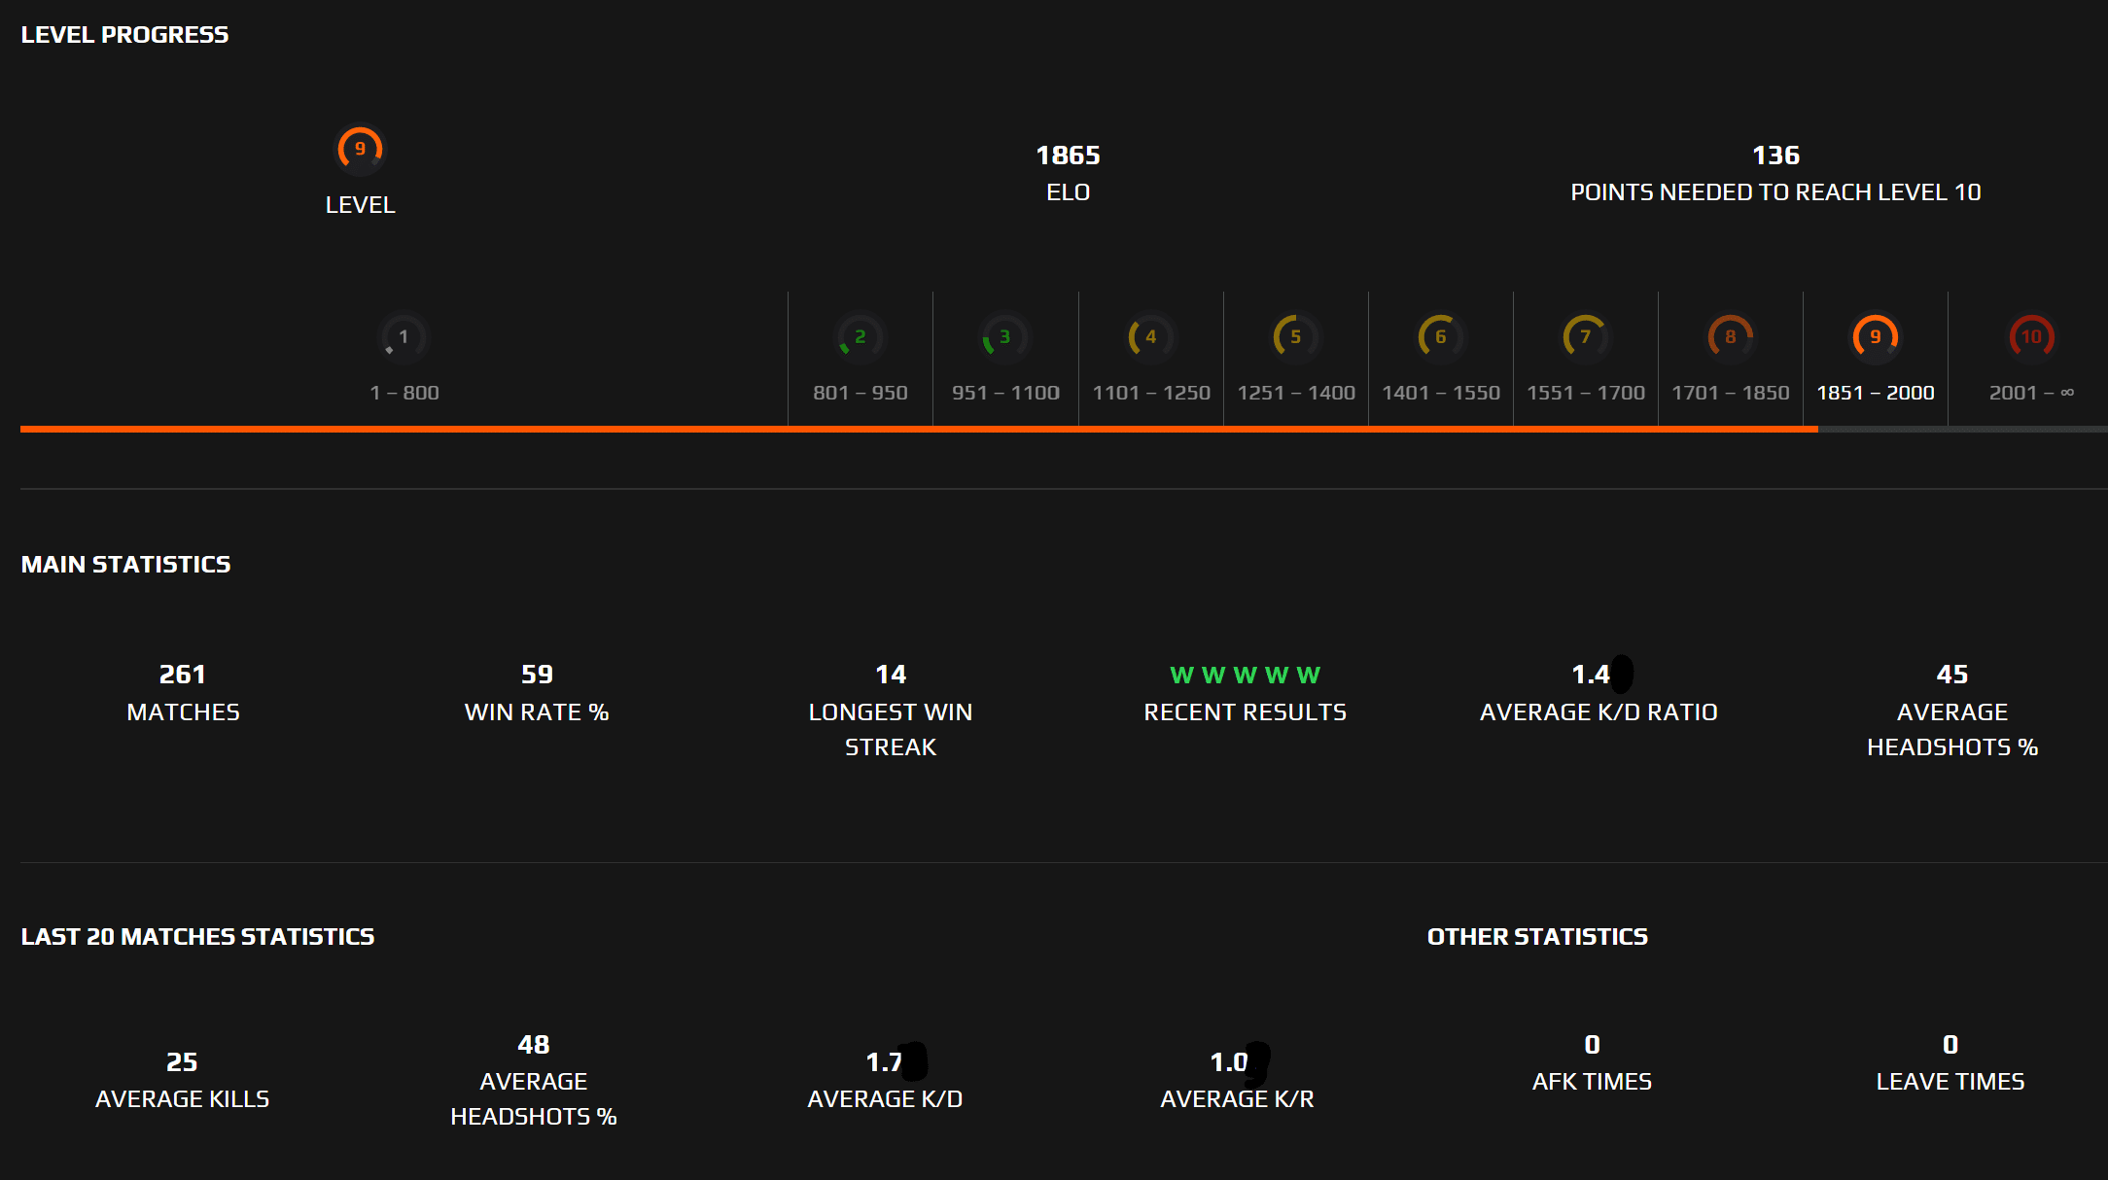This screenshot has height=1180, width=2108.
Task: Click the 1865 ELO value
Action: tap(1067, 155)
